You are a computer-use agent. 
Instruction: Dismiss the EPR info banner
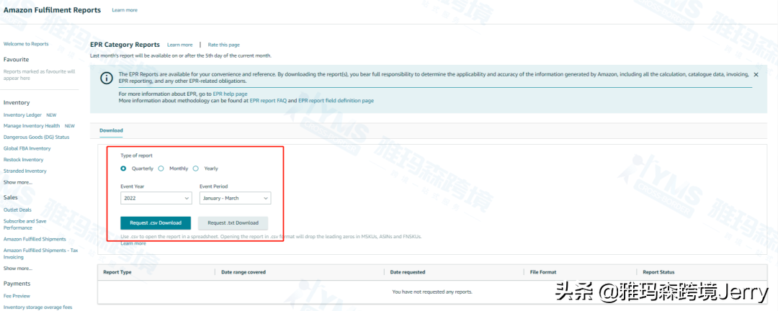pos(756,74)
